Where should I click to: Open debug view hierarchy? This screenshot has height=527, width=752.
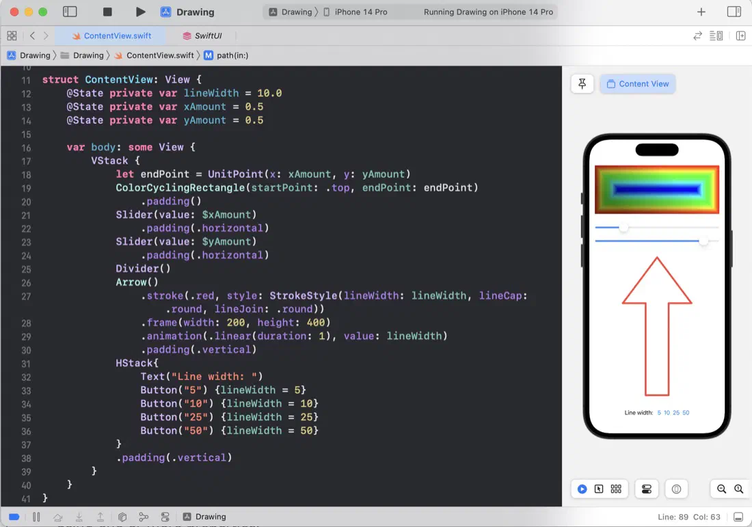pyautogui.click(x=122, y=517)
